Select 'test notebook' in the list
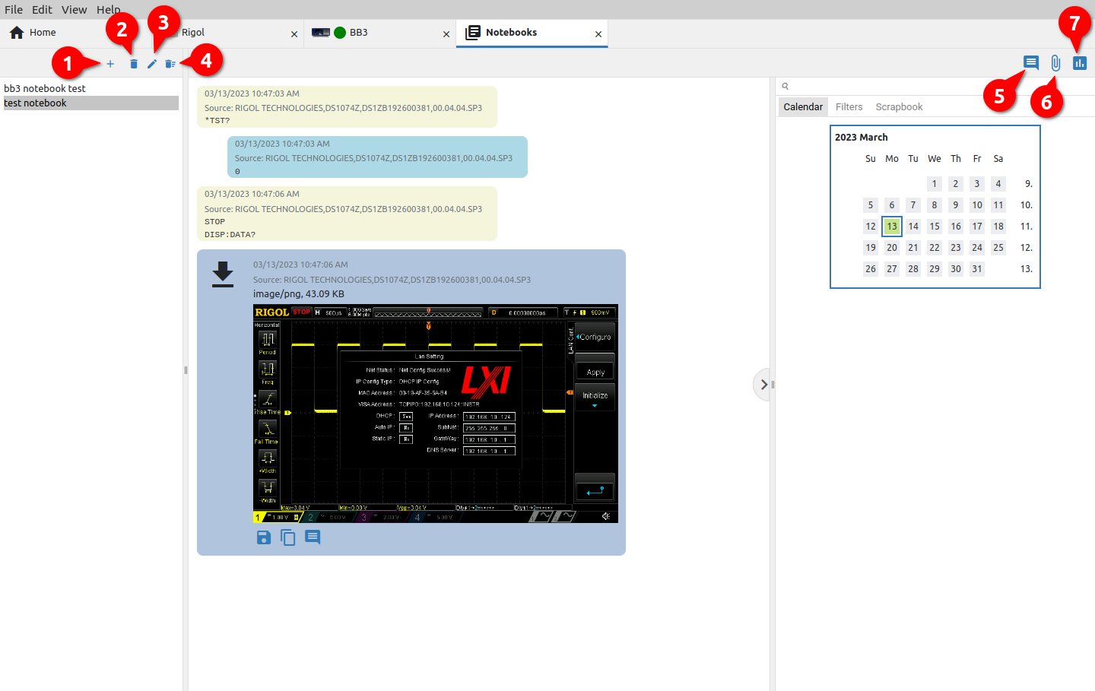The image size is (1095, 691). (91, 103)
